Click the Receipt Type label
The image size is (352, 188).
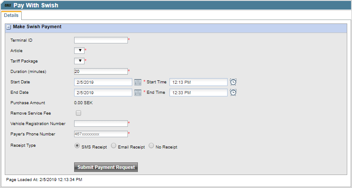tap(23, 145)
